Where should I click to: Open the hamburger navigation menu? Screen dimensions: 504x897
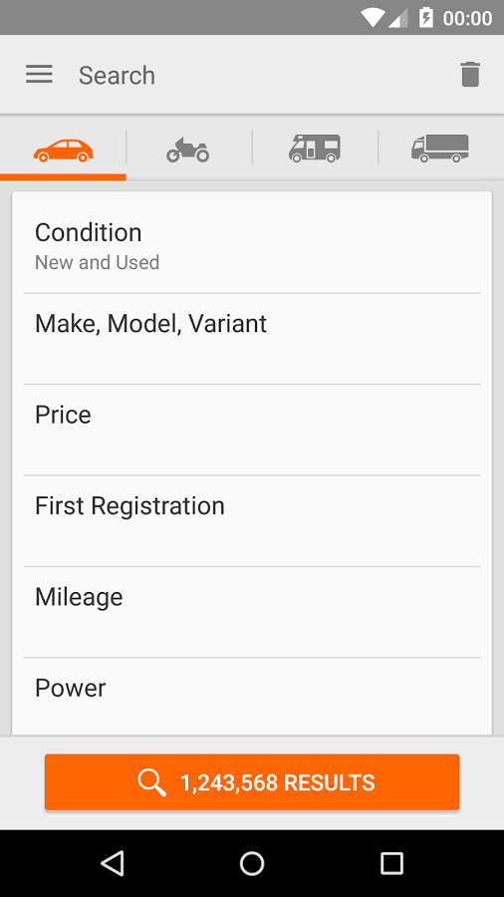(39, 75)
